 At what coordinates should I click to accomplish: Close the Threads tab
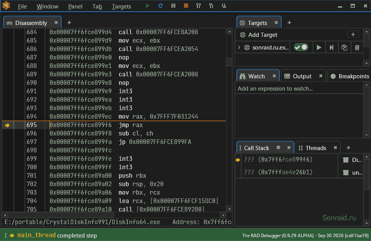pyautogui.click(x=335, y=148)
